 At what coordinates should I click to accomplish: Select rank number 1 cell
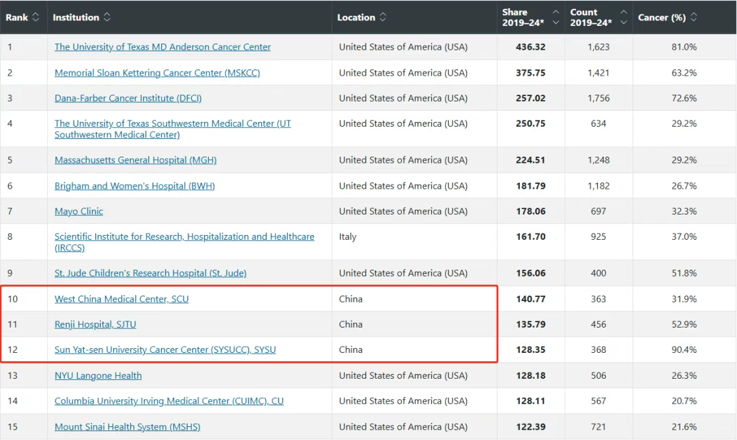[x=10, y=47]
